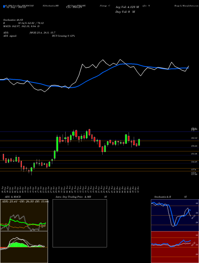This screenshot has height=263, width=199.
Task: Click the 'Avg Vol: 4.123 M' text
Action: (127, 7)
